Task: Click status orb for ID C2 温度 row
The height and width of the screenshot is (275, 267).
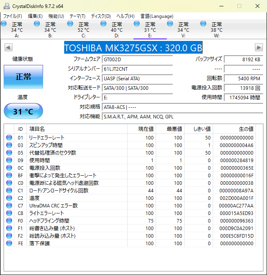Action: pyautogui.click(x=9, y=198)
